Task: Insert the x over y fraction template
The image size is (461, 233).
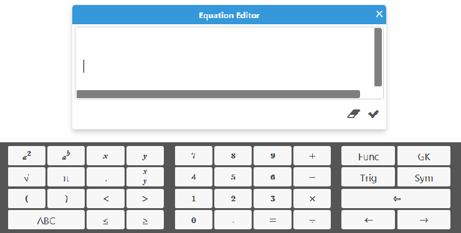Action: pyautogui.click(x=145, y=177)
